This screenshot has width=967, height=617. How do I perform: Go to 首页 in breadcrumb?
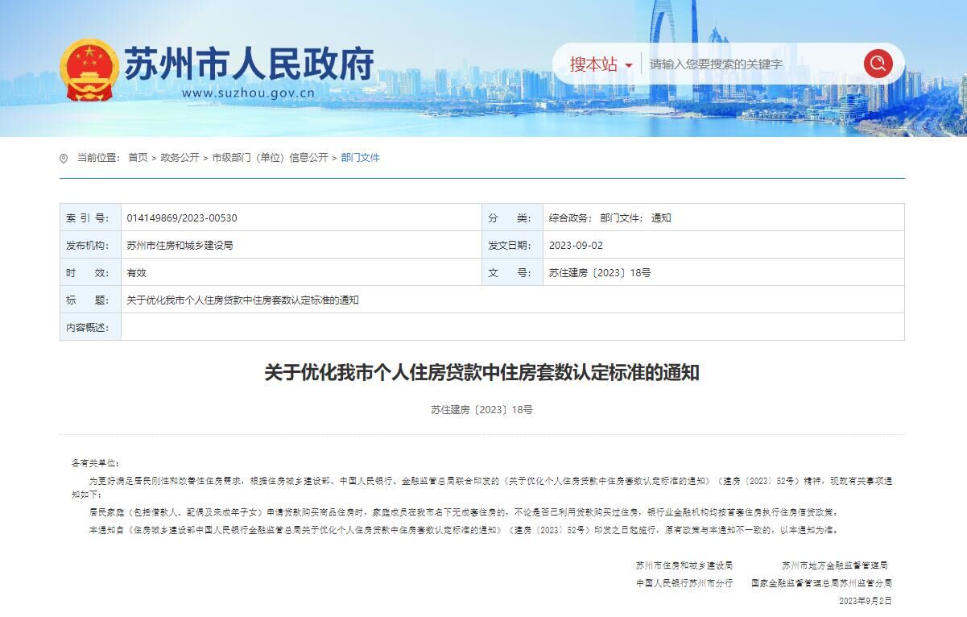tap(138, 158)
